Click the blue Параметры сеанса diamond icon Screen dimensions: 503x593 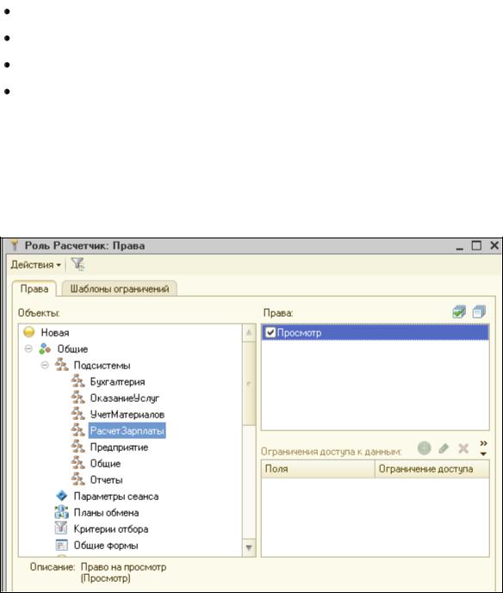[x=61, y=496]
